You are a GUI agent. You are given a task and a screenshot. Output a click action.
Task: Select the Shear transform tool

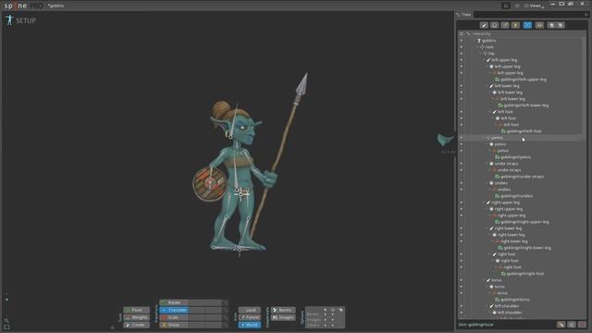174,325
